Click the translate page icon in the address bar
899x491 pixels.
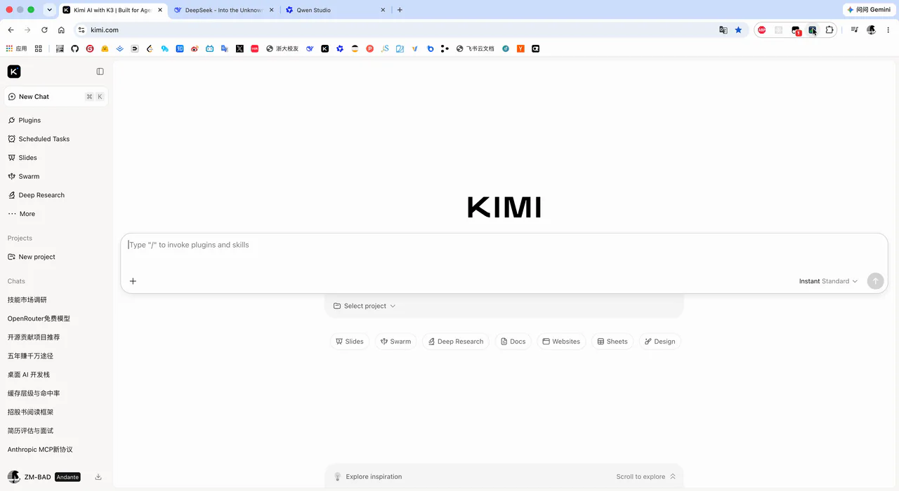723,30
